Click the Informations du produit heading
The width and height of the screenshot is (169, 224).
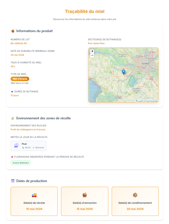34,31
